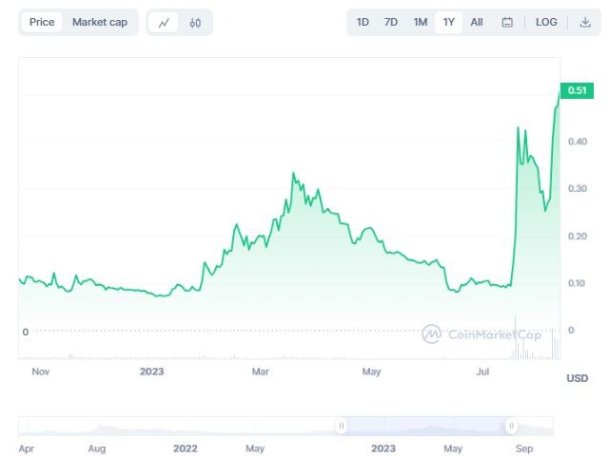Image resolution: width=609 pixels, height=458 pixels.
Task: Click the highlighted range selection bar
Action: (426, 426)
